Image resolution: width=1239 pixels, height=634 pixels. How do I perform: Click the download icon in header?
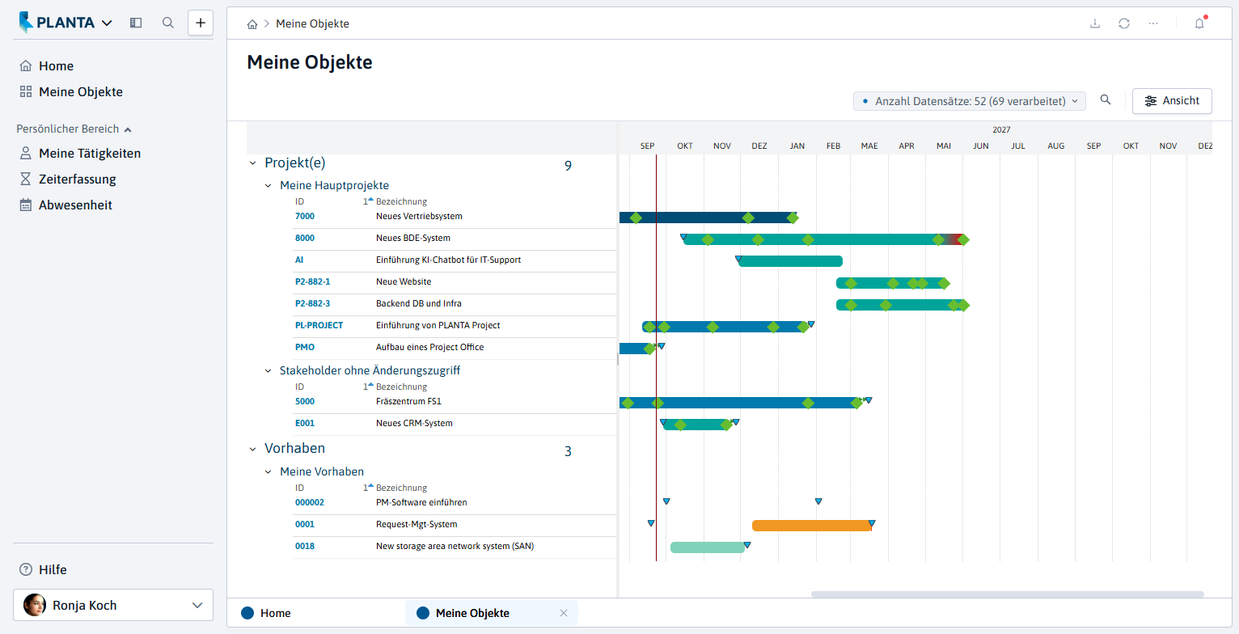(1095, 23)
